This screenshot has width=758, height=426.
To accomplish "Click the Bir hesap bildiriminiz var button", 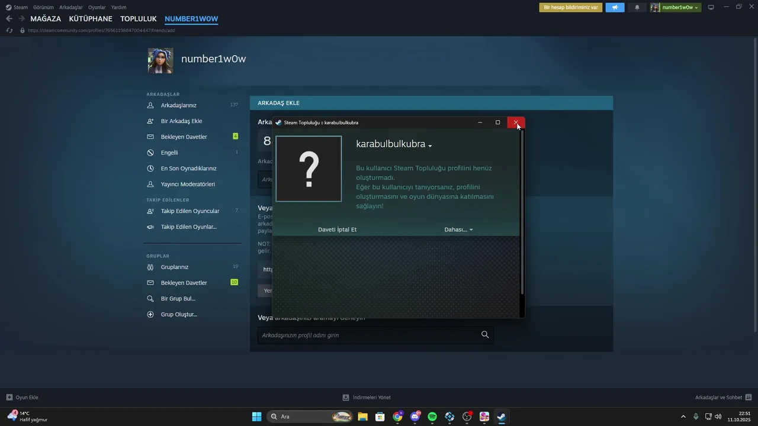I will pyautogui.click(x=570, y=7).
